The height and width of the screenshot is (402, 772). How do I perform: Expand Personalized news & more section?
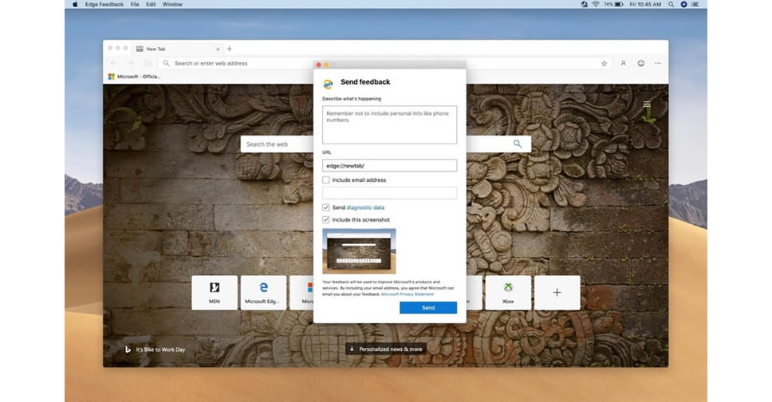pyautogui.click(x=385, y=349)
